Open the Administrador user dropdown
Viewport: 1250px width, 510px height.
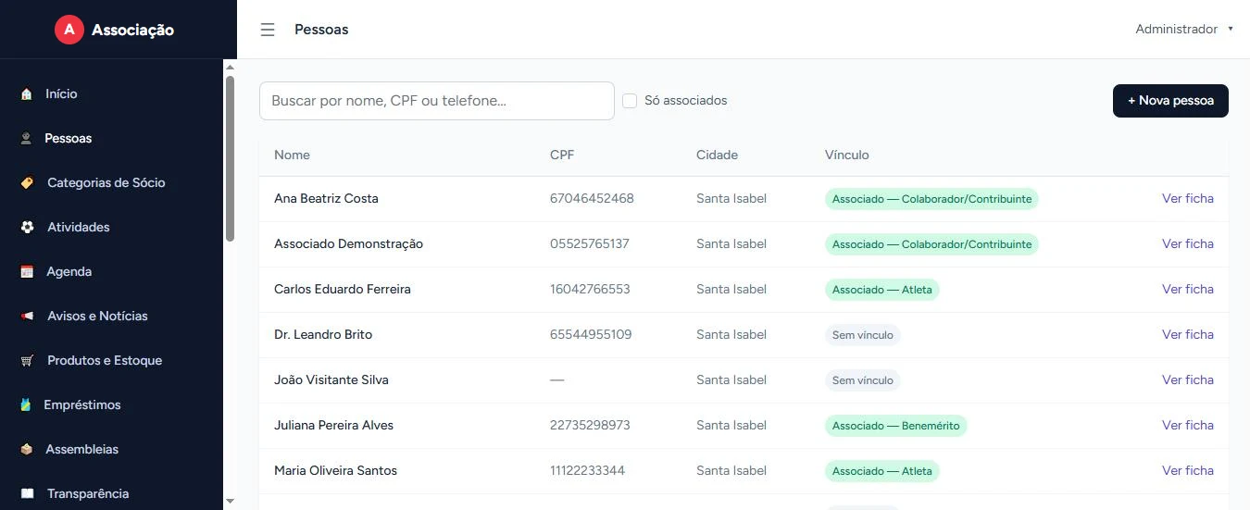1184,30
